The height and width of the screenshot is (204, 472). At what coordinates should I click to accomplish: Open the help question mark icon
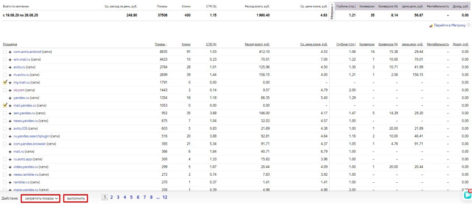469,25
